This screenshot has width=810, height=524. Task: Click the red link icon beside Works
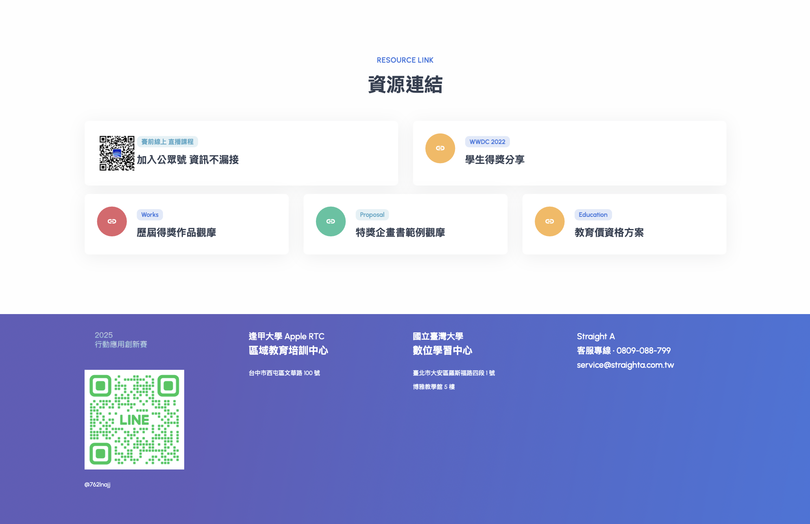[x=112, y=221]
